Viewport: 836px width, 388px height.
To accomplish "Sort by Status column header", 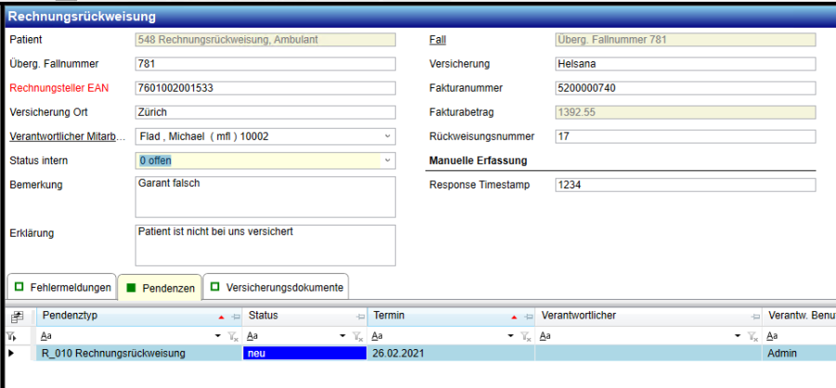I will point(305,317).
